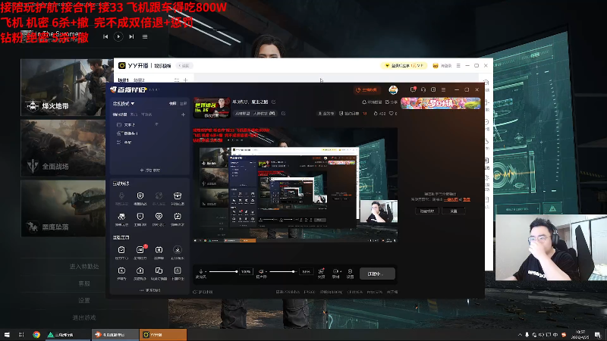Click yellow VIP banner in YY开播 window

404,66
